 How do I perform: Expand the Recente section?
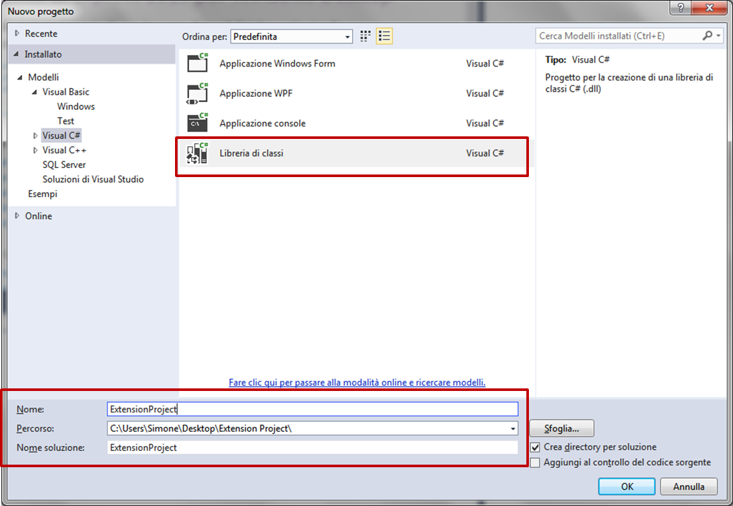(x=17, y=33)
